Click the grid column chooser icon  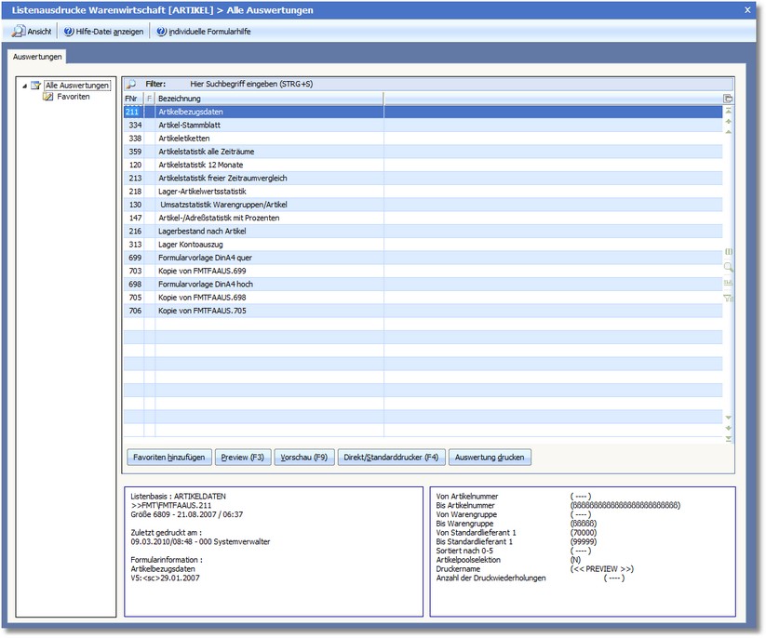click(728, 99)
